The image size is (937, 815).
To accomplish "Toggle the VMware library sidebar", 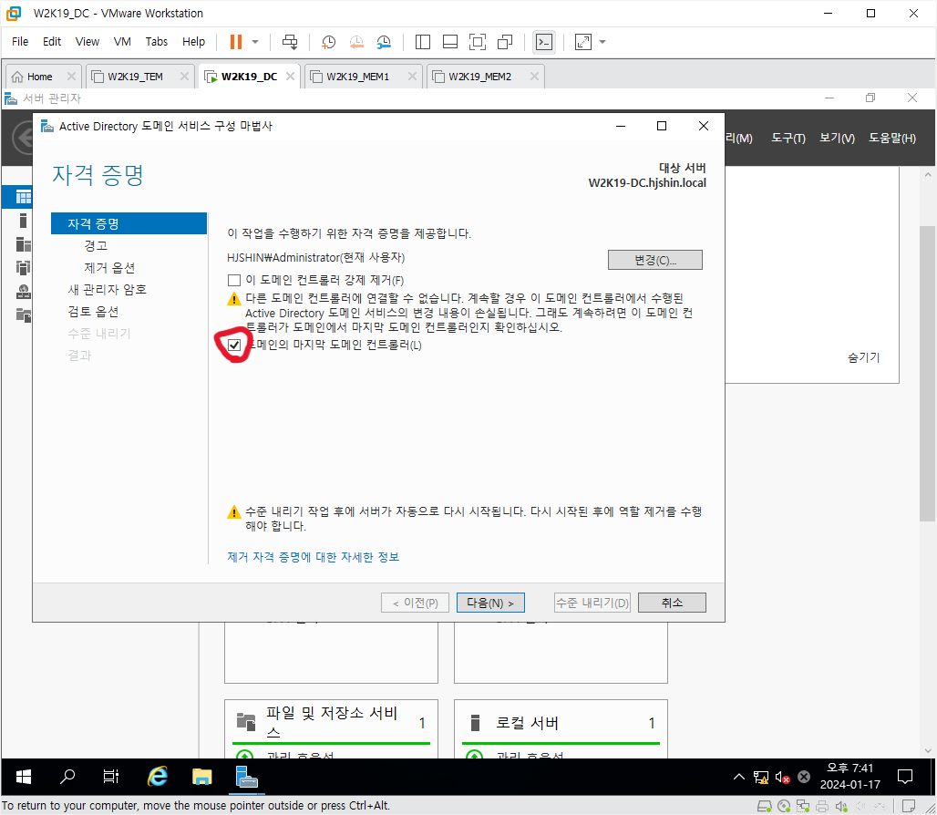I will pos(423,42).
